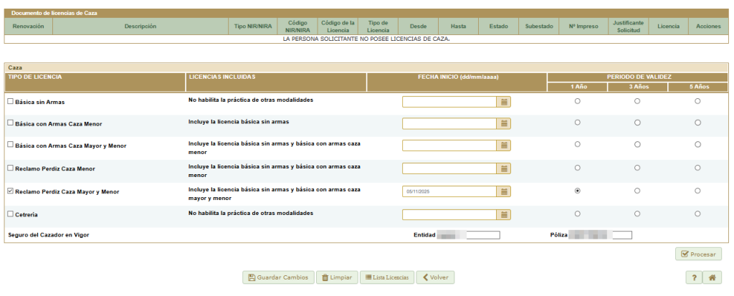Click the Descripción column header
The image size is (734, 296).
click(x=140, y=27)
